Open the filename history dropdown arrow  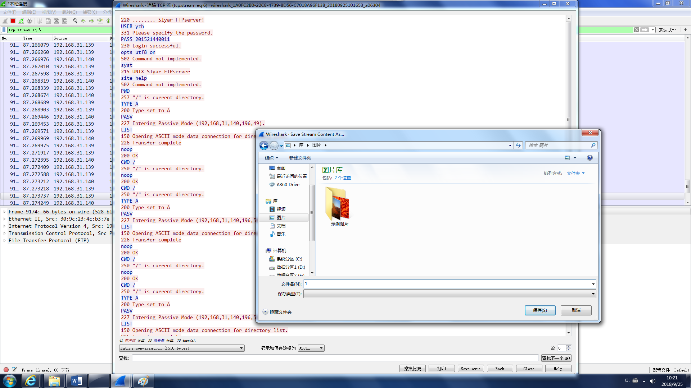[593, 284]
